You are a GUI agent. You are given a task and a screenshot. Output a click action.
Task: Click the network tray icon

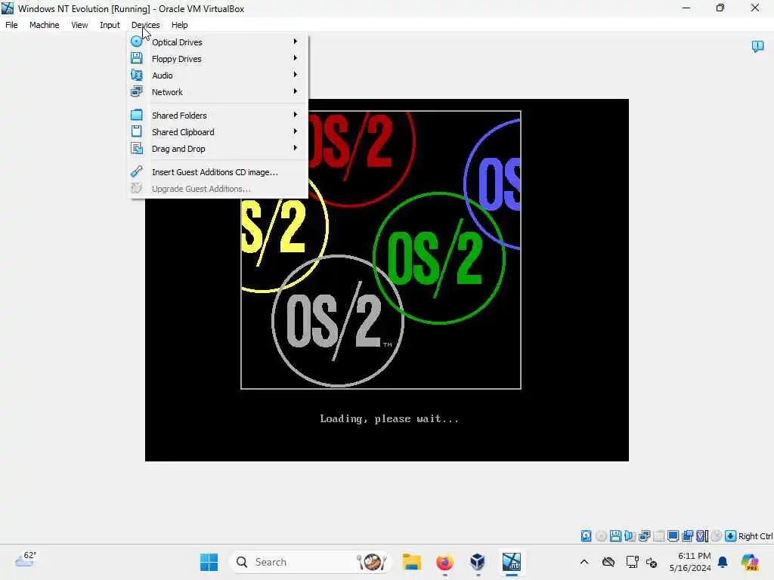coord(632,562)
